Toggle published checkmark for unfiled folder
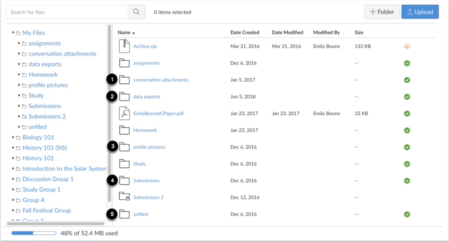This screenshot has height=242, width=449. coord(407,214)
